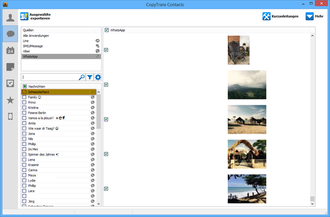Image resolution: width=330 pixels, height=217 pixels.
Task: Open the Reminders checklist sidebar section
Action: (x=10, y=83)
